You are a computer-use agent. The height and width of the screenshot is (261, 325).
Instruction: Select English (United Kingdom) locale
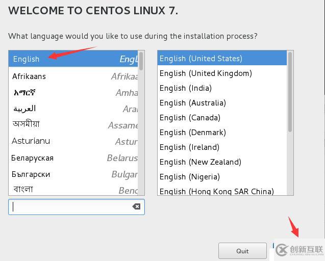[x=222, y=73]
